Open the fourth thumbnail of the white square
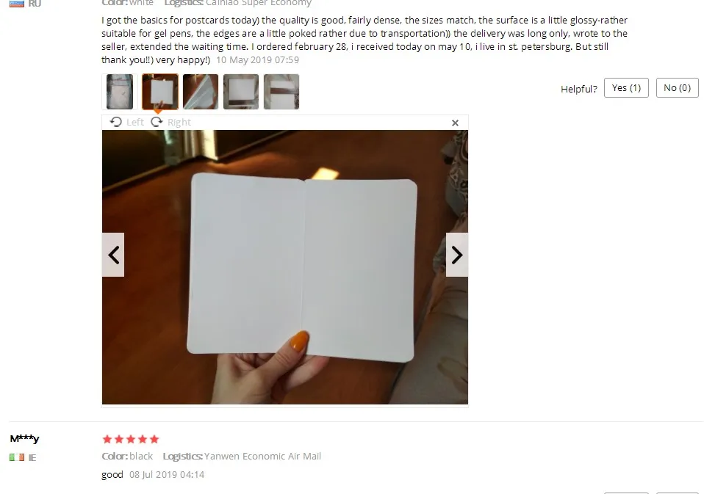Viewport: 704px width, 494px height. 241,92
